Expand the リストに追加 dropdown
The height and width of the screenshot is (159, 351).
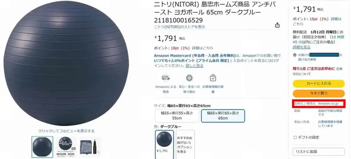[319, 151]
